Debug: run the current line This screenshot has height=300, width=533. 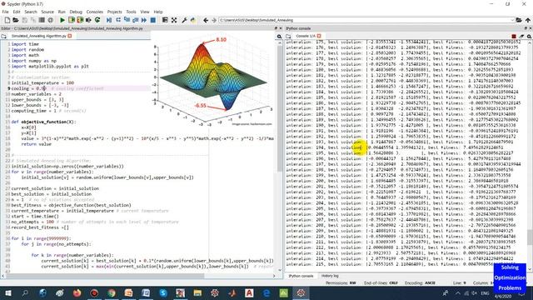click(x=118, y=20)
